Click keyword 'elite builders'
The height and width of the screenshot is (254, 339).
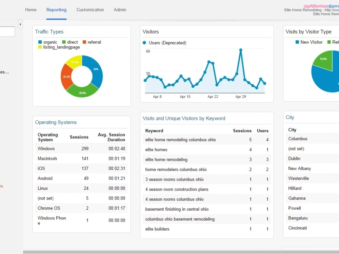[157, 229]
